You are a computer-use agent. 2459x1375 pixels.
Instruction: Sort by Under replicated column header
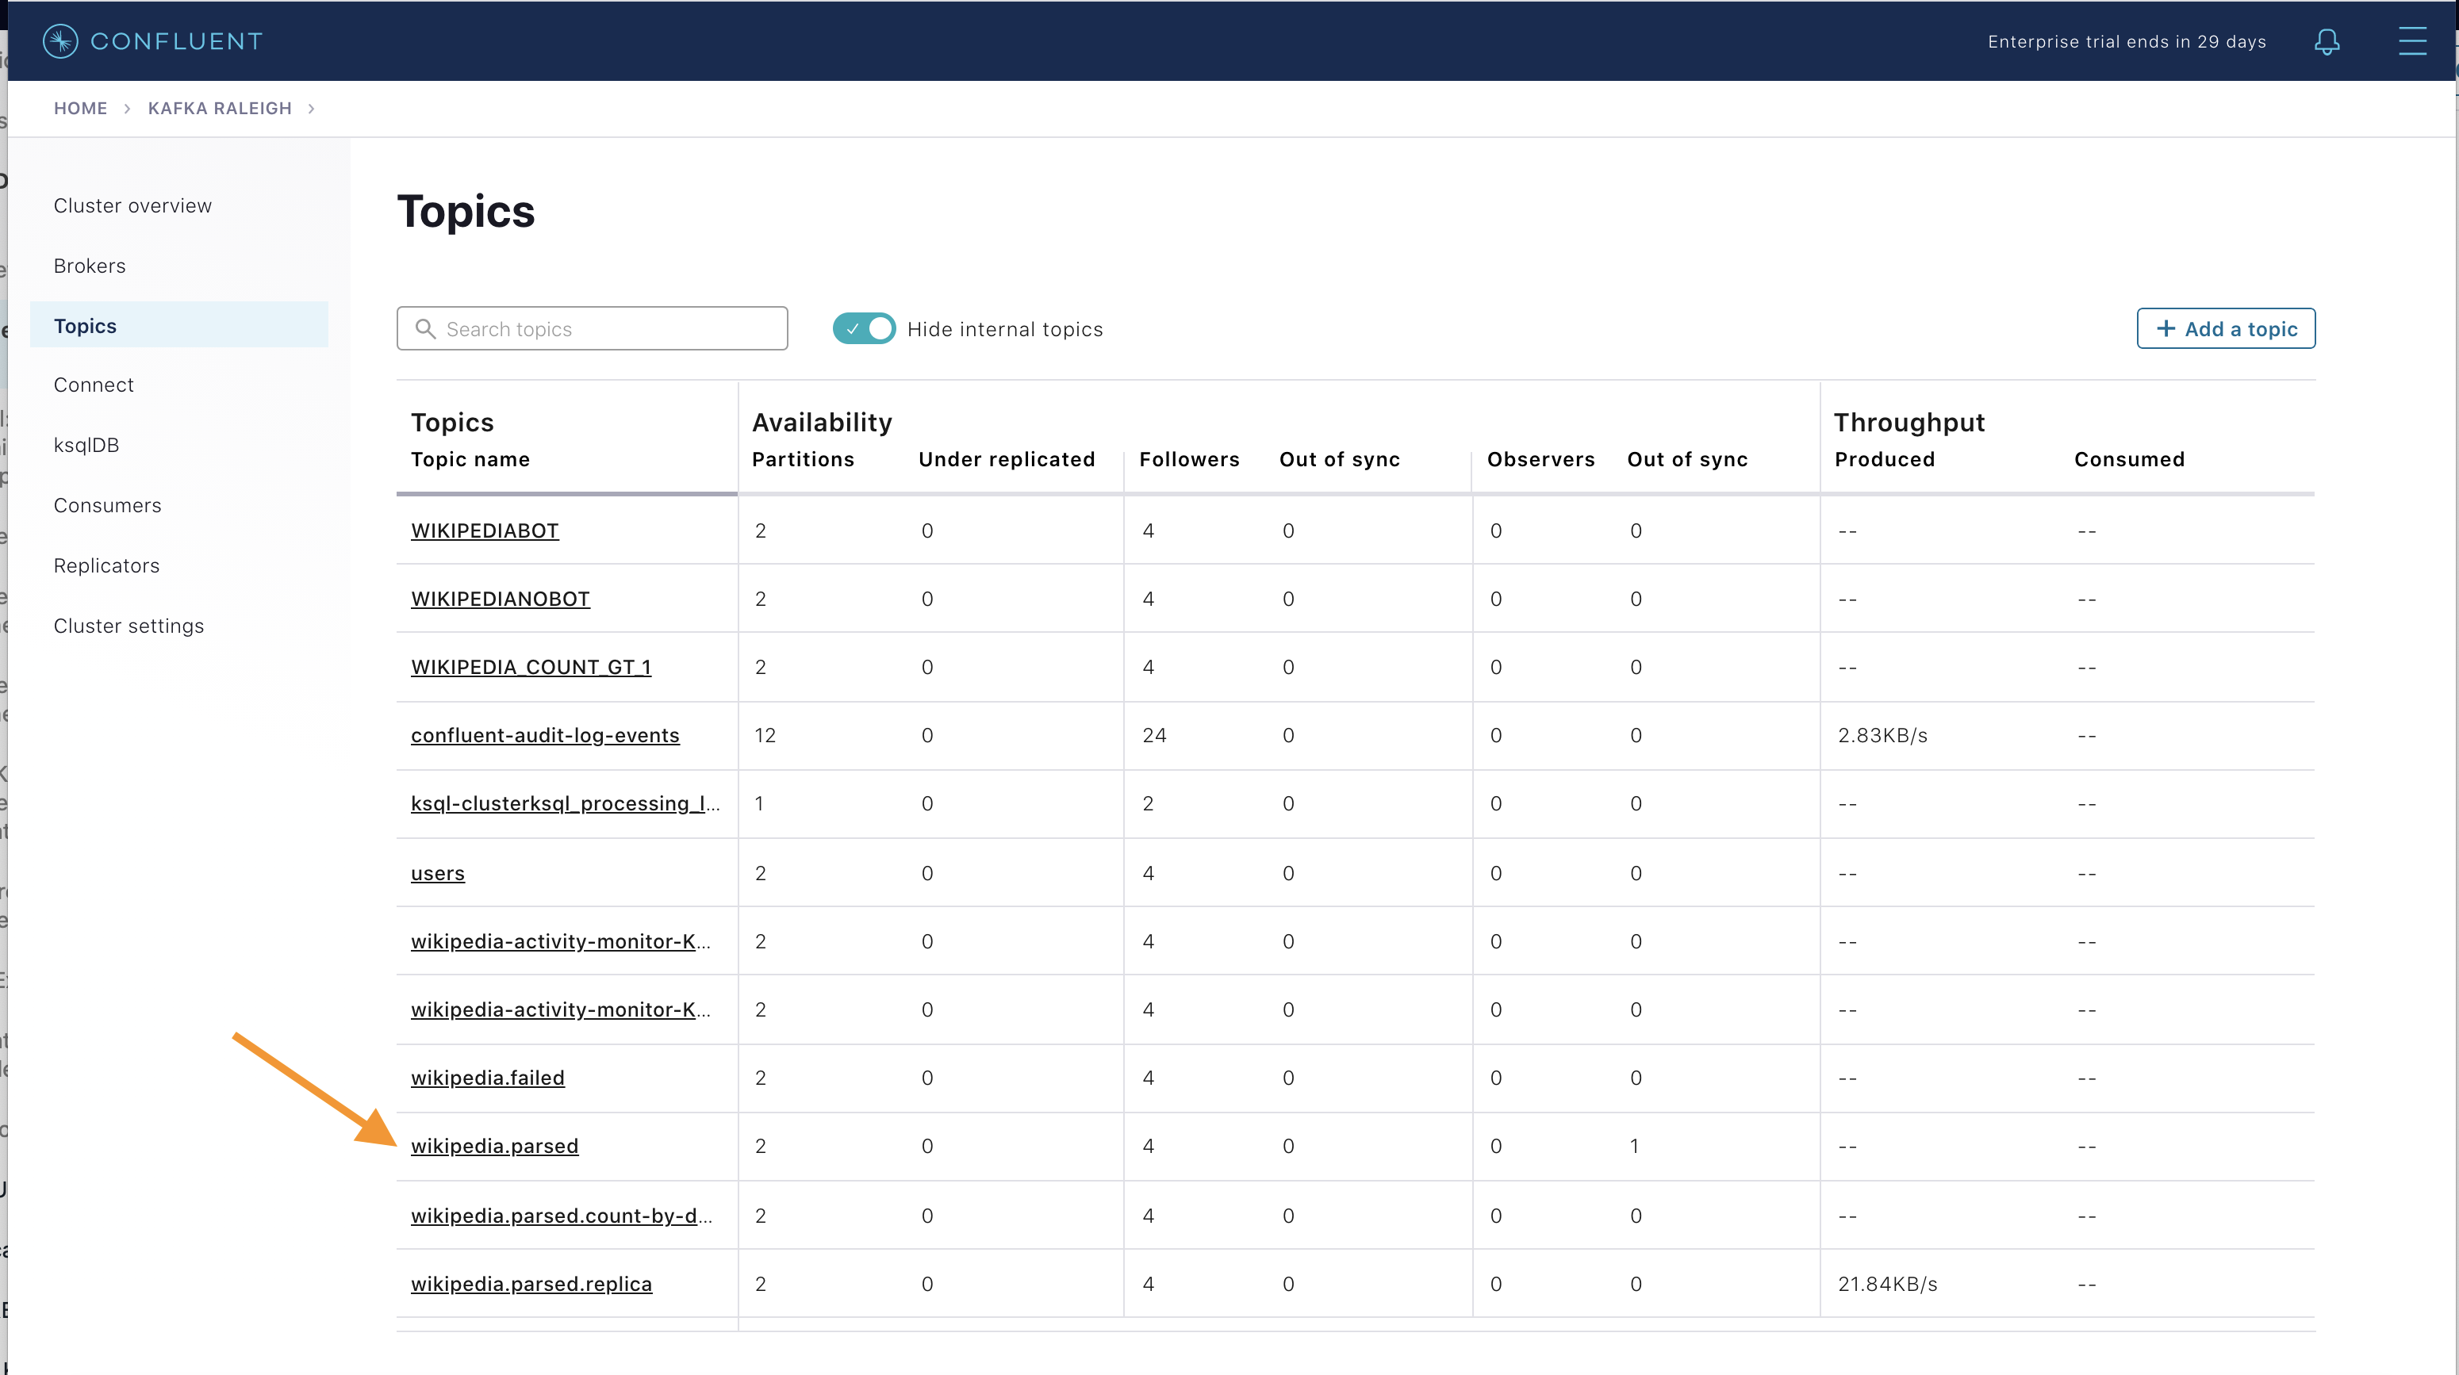point(1006,459)
